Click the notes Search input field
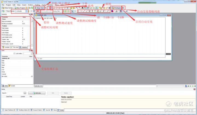 (15, 93)
